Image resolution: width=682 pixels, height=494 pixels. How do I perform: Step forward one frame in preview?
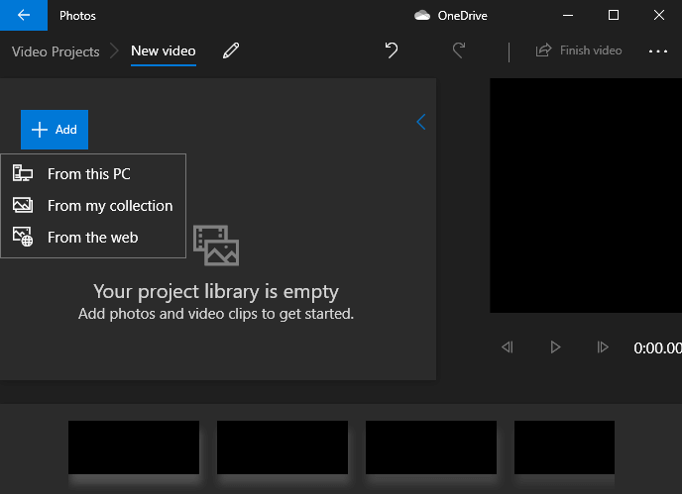pos(602,347)
